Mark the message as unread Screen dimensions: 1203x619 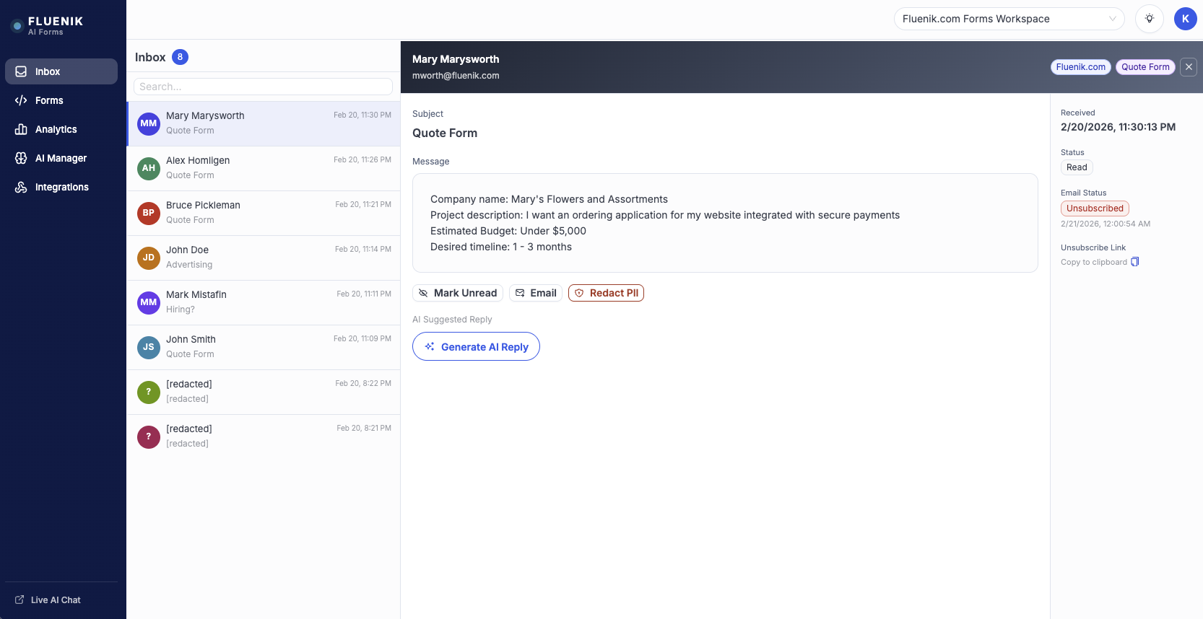[458, 293]
